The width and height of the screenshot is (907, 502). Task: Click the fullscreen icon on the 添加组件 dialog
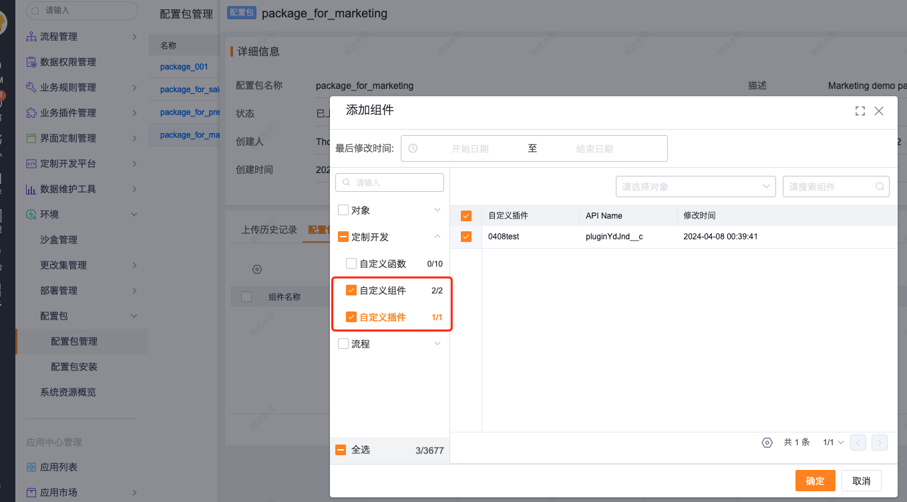pos(860,111)
